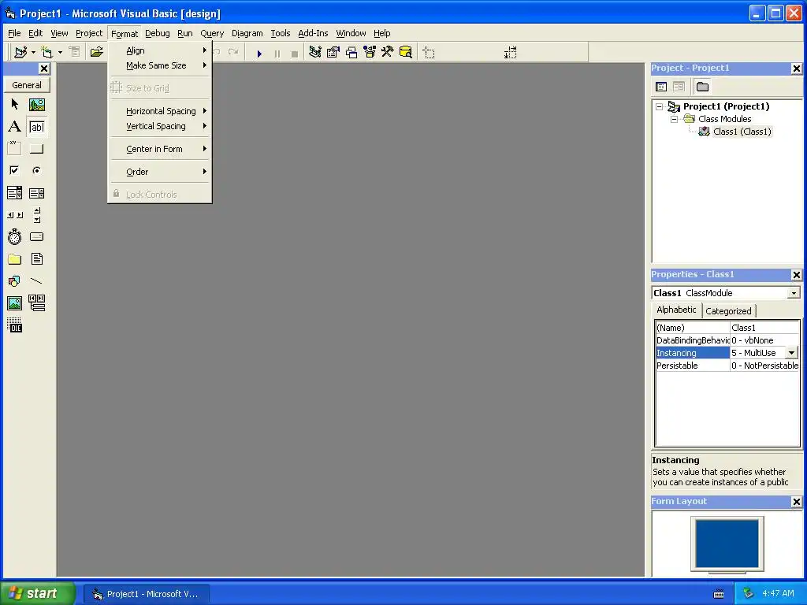Image resolution: width=807 pixels, height=605 pixels.
Task: Expand the Order submenu
Action: 160,172
